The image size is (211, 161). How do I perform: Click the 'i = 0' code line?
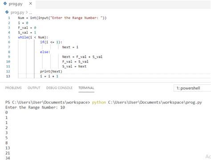[x=23, y=23]
